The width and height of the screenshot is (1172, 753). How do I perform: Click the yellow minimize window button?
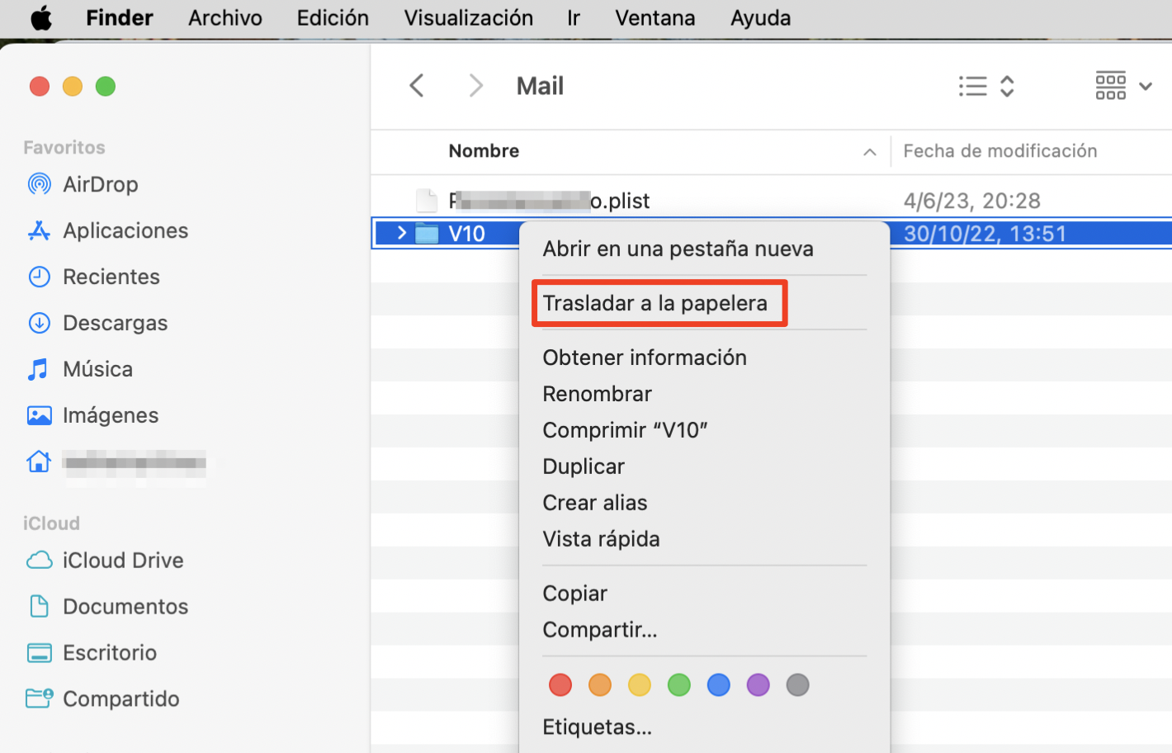coord(73,86)
